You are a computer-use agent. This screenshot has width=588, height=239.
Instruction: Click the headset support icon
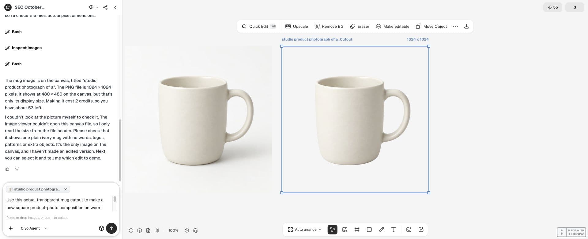pyautogui.click(x=195, y=230)
